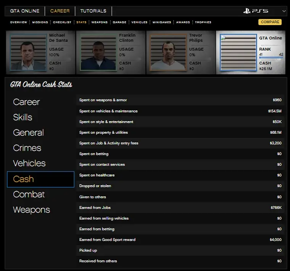
Task: Choose Trevor Philips character portrait
Action: coord(167,53)
